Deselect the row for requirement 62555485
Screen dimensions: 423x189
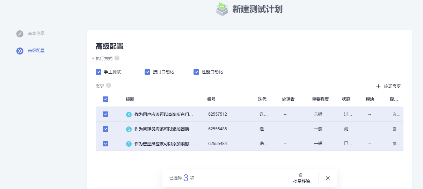coord(105,129)
